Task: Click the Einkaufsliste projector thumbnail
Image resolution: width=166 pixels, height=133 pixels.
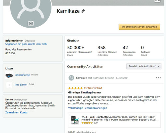Action: tap(9, 75)
